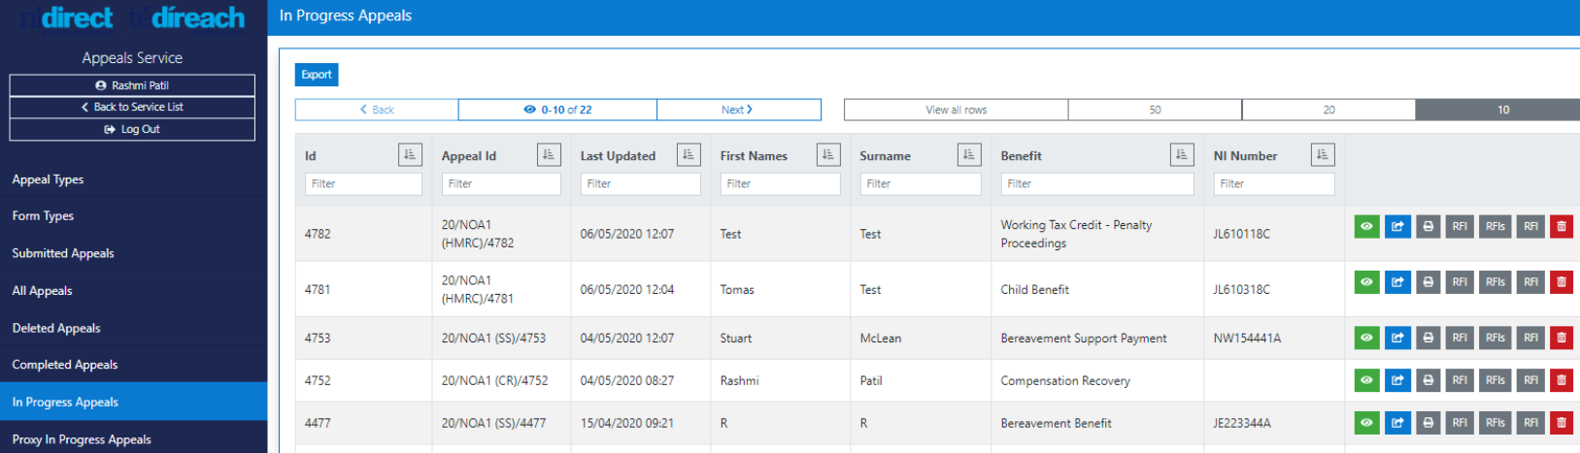
Task: Click Back to Service List
Action: click(x=132, y=107)
